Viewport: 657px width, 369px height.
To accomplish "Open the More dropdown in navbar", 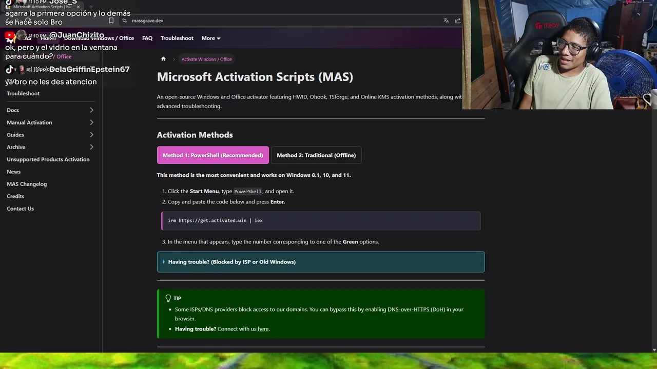I will [x=211, y=38].
